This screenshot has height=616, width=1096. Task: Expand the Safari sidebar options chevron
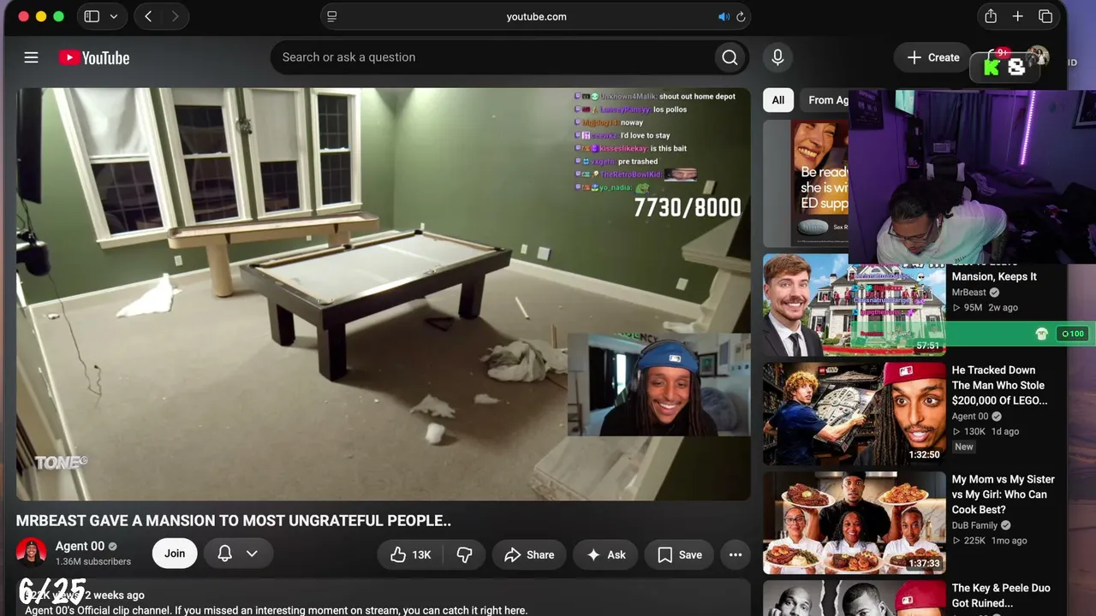click(114, 16)
